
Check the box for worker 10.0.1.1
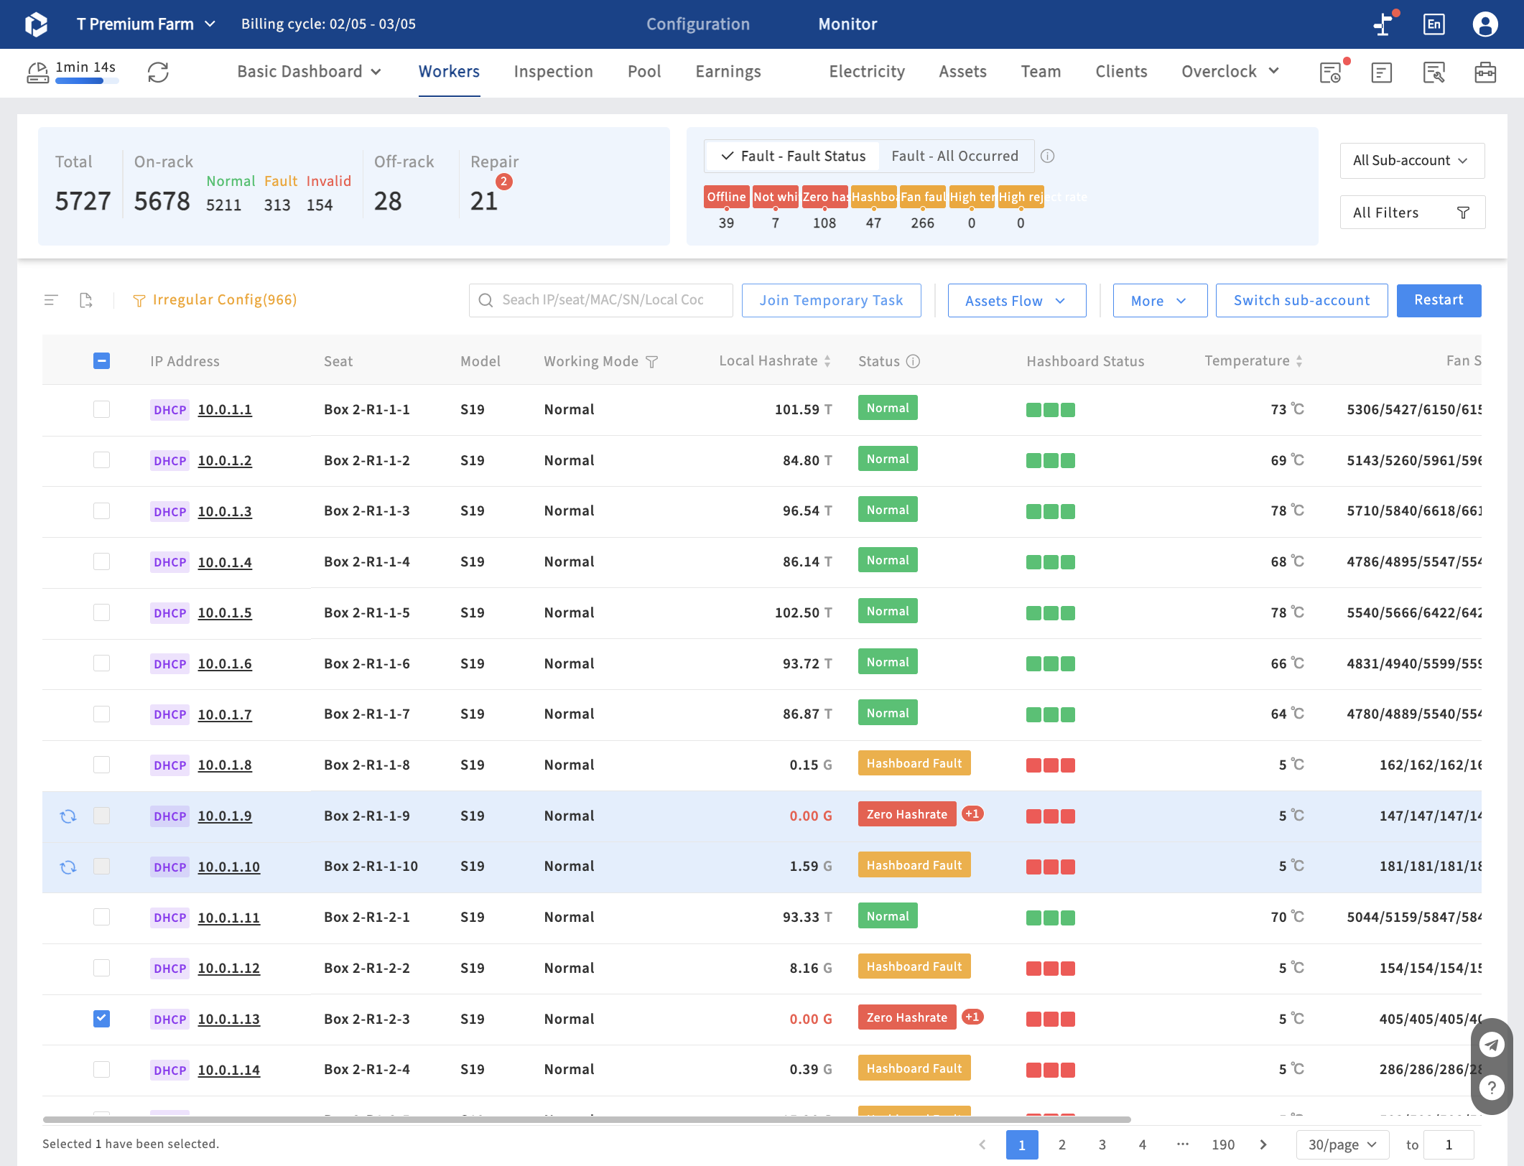tap(101, 409)
